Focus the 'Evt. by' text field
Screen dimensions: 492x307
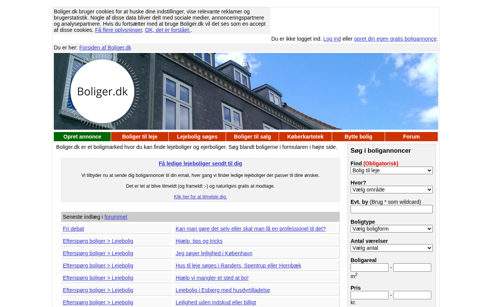[x=392, y=209]
